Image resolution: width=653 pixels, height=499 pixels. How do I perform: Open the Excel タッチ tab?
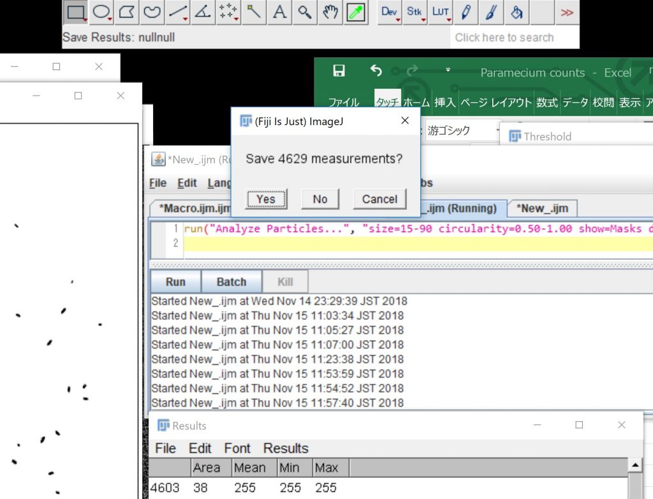point(387,102)
